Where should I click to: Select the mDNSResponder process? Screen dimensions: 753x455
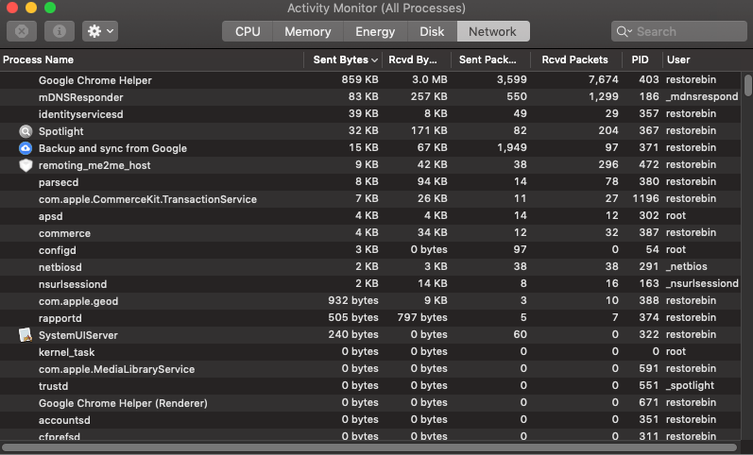[x=80, y=97]
